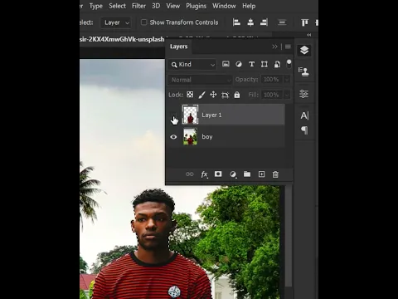The height and width of the screenshot is (299, 398).
Task: Filter layers by adjustment layers
Action: 239,64
